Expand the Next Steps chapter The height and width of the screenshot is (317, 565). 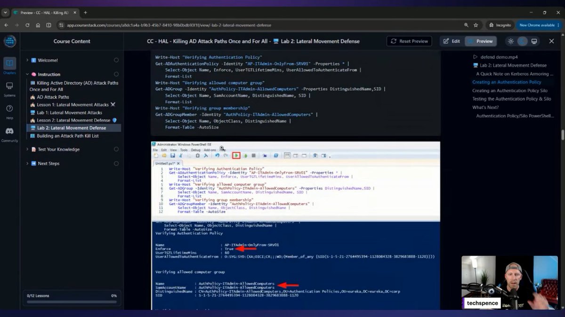pyautogui.click(x=27, y=164)
